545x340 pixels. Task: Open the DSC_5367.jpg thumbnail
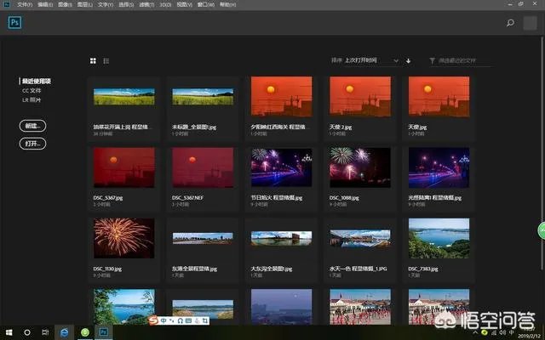124,167
